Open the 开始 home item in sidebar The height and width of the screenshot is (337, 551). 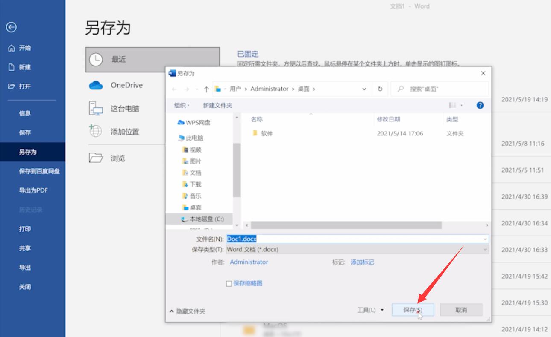click(x=20, y=48)
